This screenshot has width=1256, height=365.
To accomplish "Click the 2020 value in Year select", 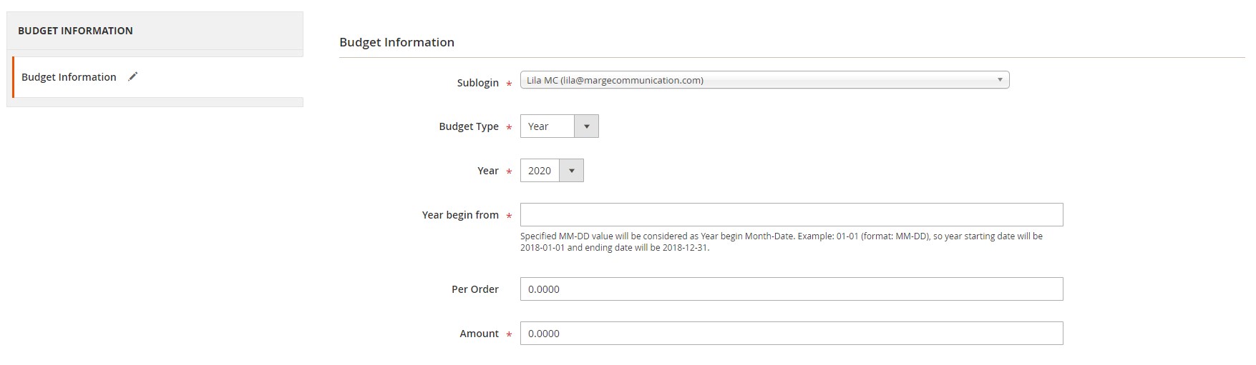I will pyautogui.click(x=540, y=171).
